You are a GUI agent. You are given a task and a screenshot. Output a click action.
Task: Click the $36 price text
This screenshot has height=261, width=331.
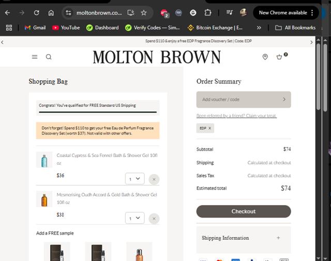point(61,176)
